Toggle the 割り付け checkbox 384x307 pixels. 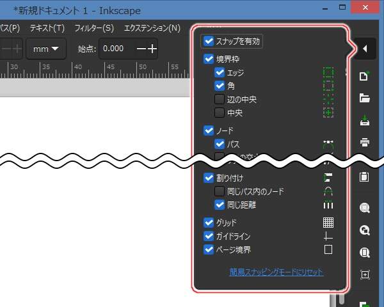tap(209, 178)
